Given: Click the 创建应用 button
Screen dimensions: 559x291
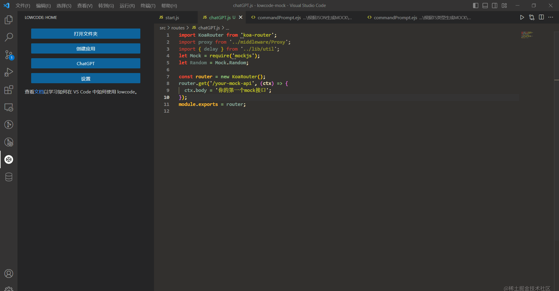Looking at the screenshot, I should (86, 49).
